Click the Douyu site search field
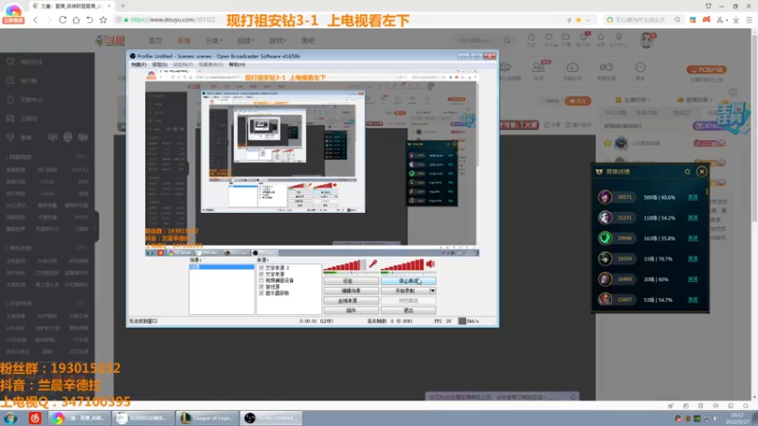This screenshot has width=758, height=426. point(478,41)
